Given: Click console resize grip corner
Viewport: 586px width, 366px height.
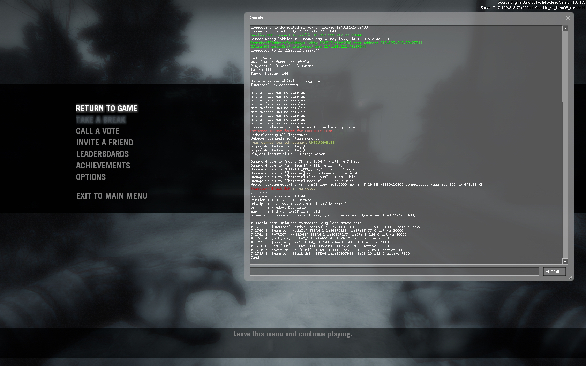Looking at the screenshot, I should tap(571, 277).
